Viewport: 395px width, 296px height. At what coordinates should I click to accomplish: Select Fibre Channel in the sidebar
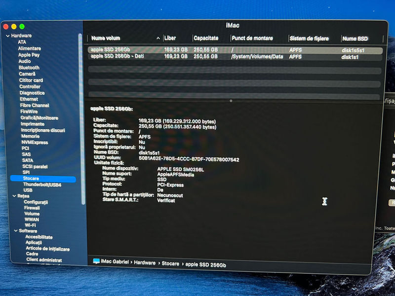click(x=35, y=105)
